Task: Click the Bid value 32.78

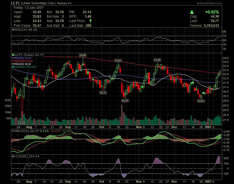Action: point(59,12)
